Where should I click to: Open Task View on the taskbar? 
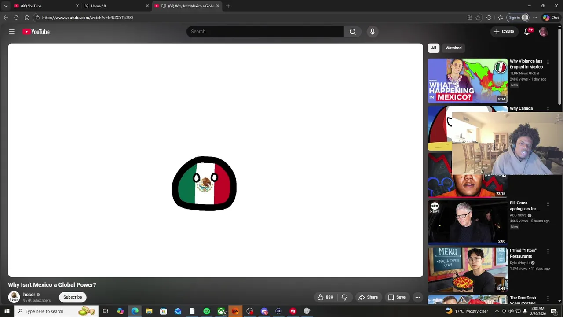click(106, 311)
